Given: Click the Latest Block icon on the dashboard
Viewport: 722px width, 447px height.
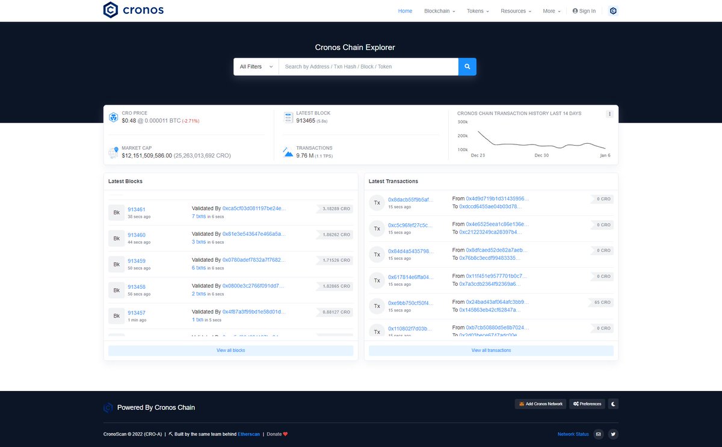Looking at the screenshot, I should tap(288, 117).
